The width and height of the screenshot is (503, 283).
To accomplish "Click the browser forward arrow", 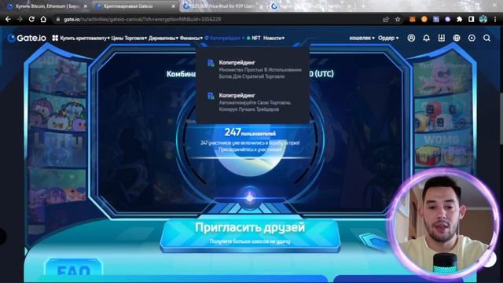I will [20, 19].
